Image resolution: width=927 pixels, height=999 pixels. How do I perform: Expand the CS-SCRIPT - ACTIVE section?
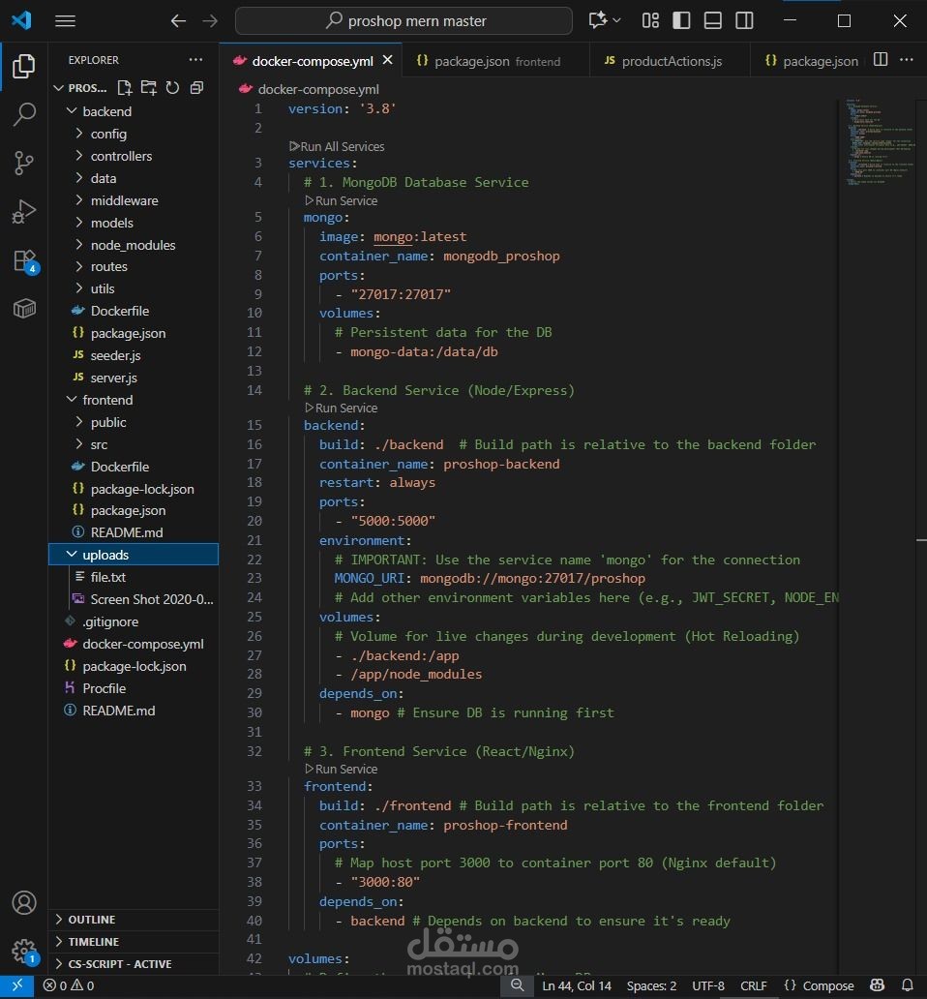(x=134, y=964)
